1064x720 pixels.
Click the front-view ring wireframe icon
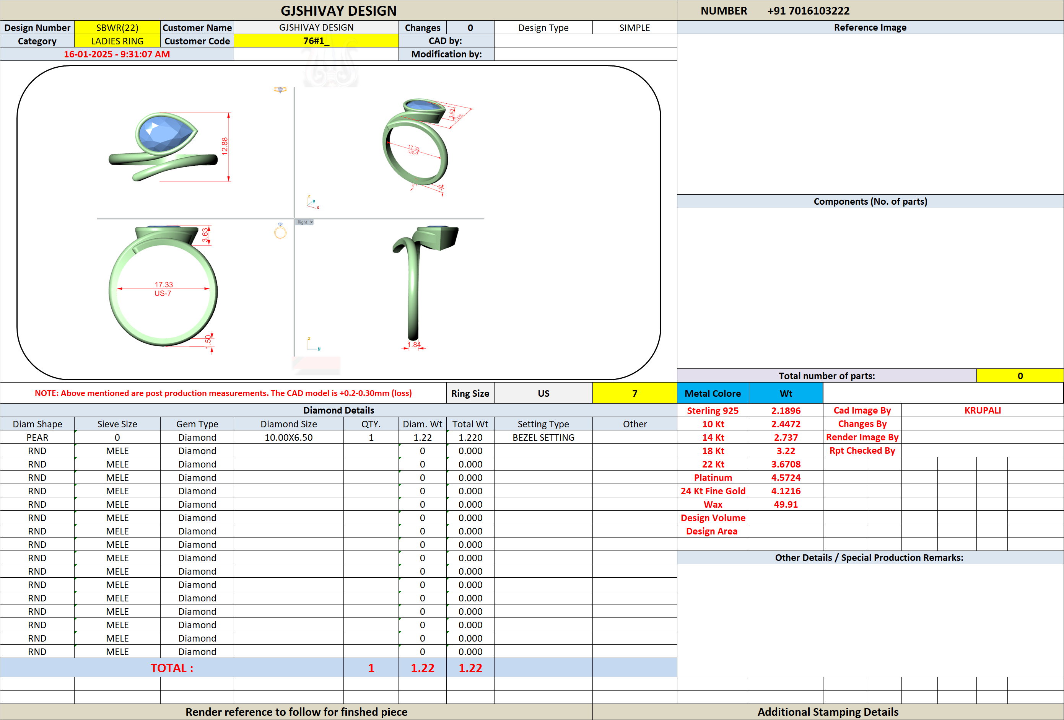point(280,231)
